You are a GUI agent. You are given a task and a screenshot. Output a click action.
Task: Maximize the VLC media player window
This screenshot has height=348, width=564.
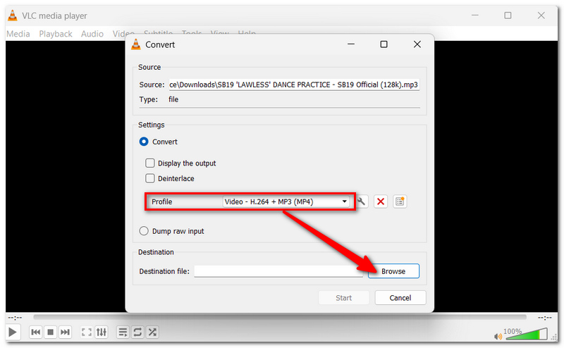(x=508, y=15)
